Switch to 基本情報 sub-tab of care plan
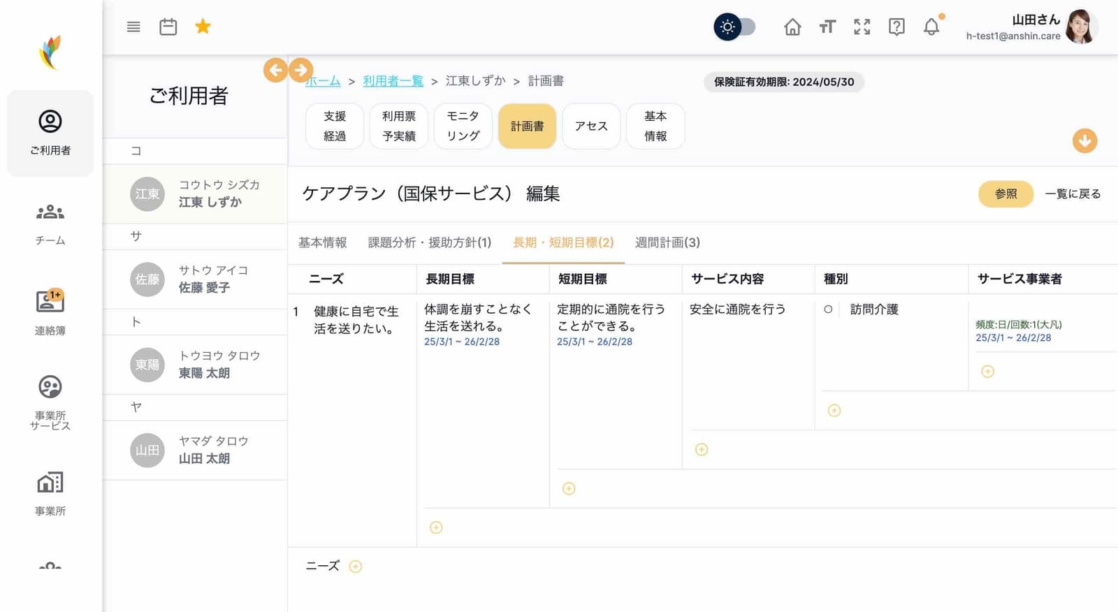 (323, 242)
